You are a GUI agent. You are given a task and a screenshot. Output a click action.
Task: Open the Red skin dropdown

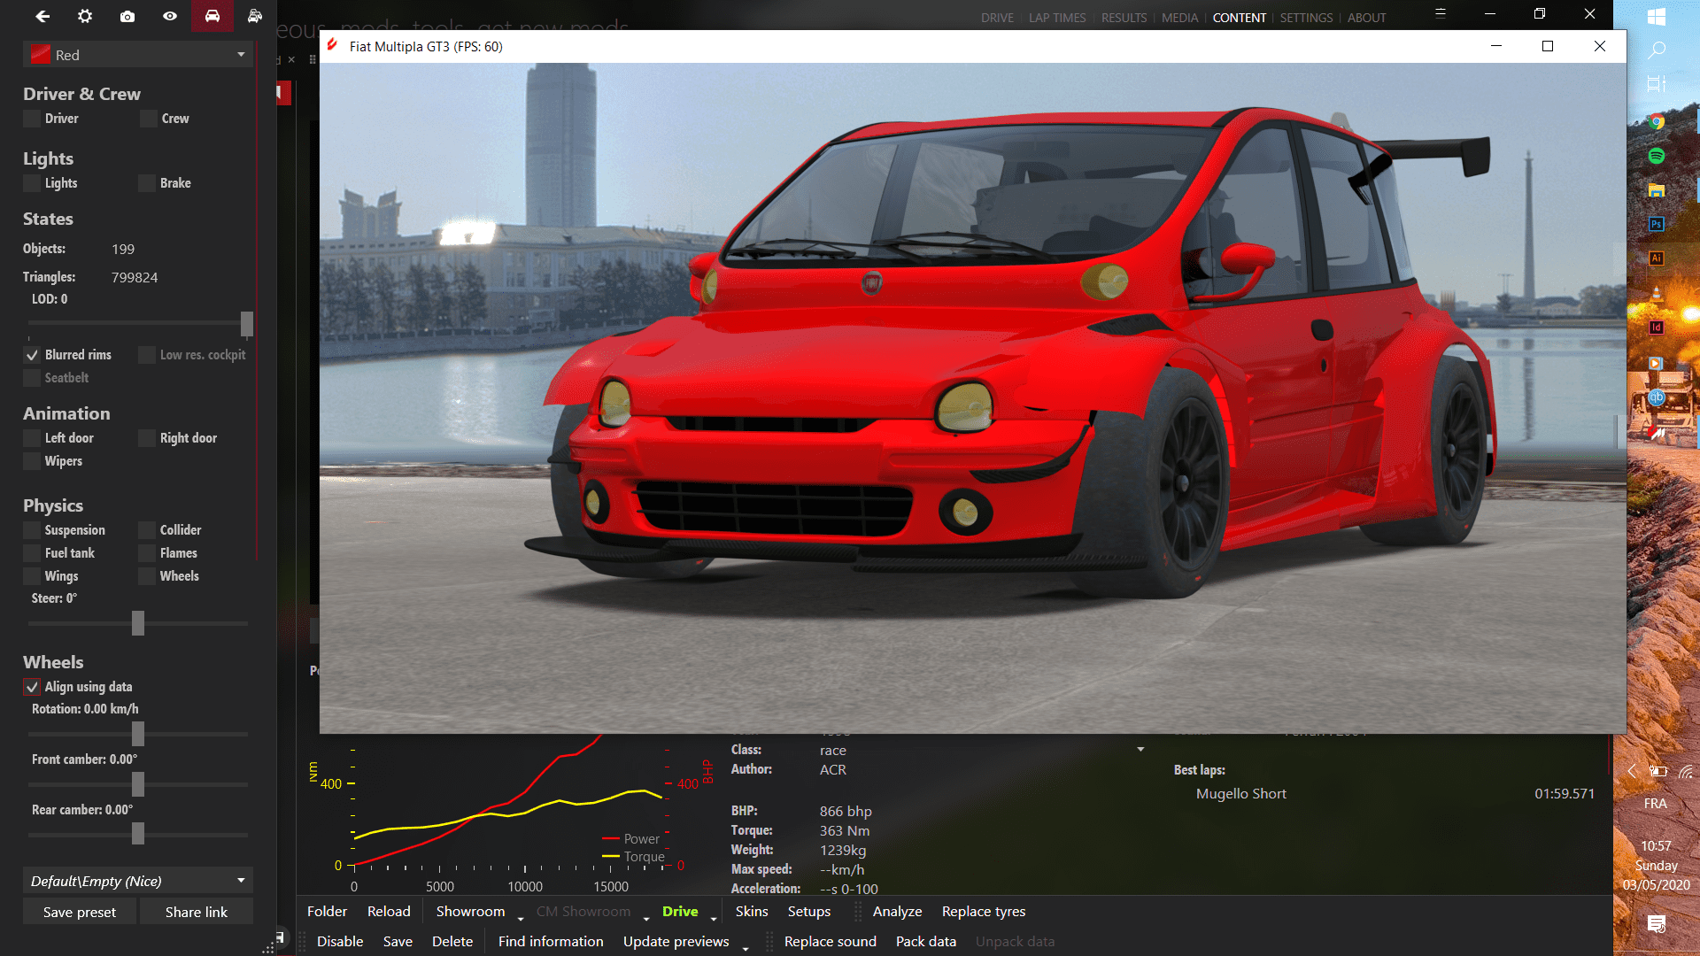138,55
